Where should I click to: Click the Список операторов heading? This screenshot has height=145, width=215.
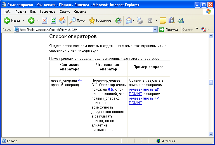[73, 36]
